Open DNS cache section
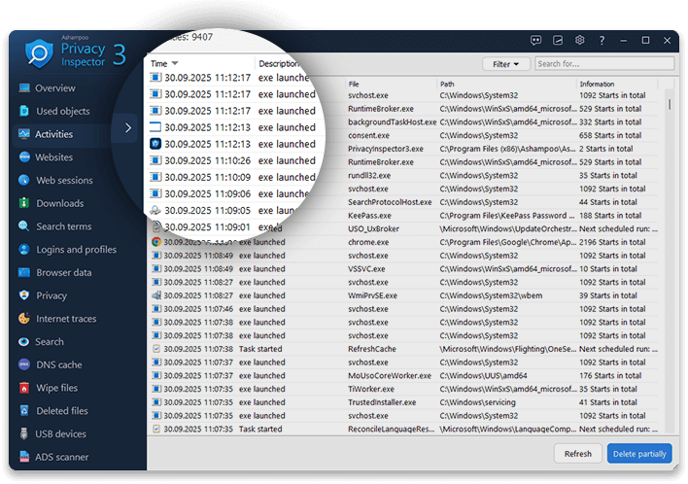The width and height of the screenshot is (688, 484). pyautogui.click(x=58, y=364)
